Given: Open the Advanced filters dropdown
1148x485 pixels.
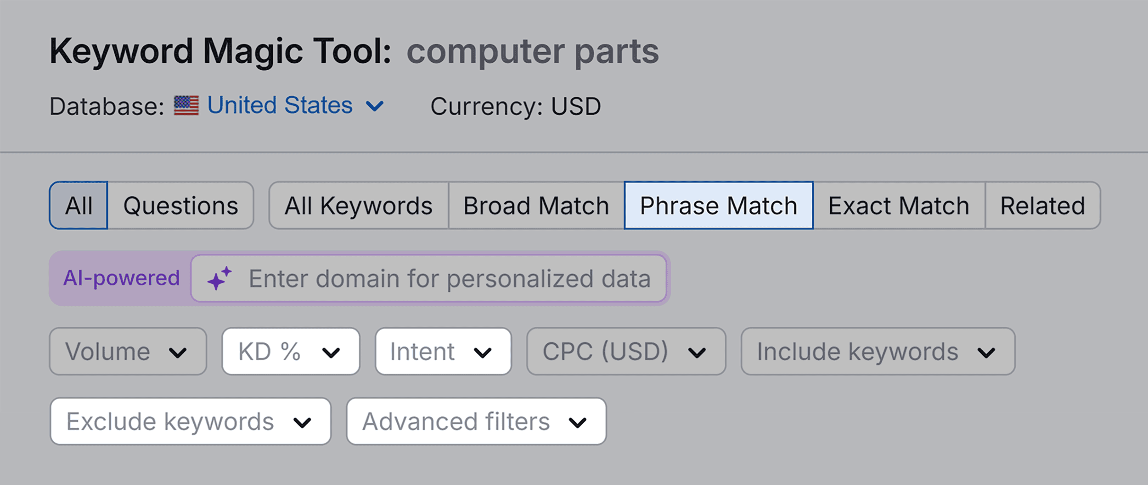Looking at the screenshot, I should [476, 421].
